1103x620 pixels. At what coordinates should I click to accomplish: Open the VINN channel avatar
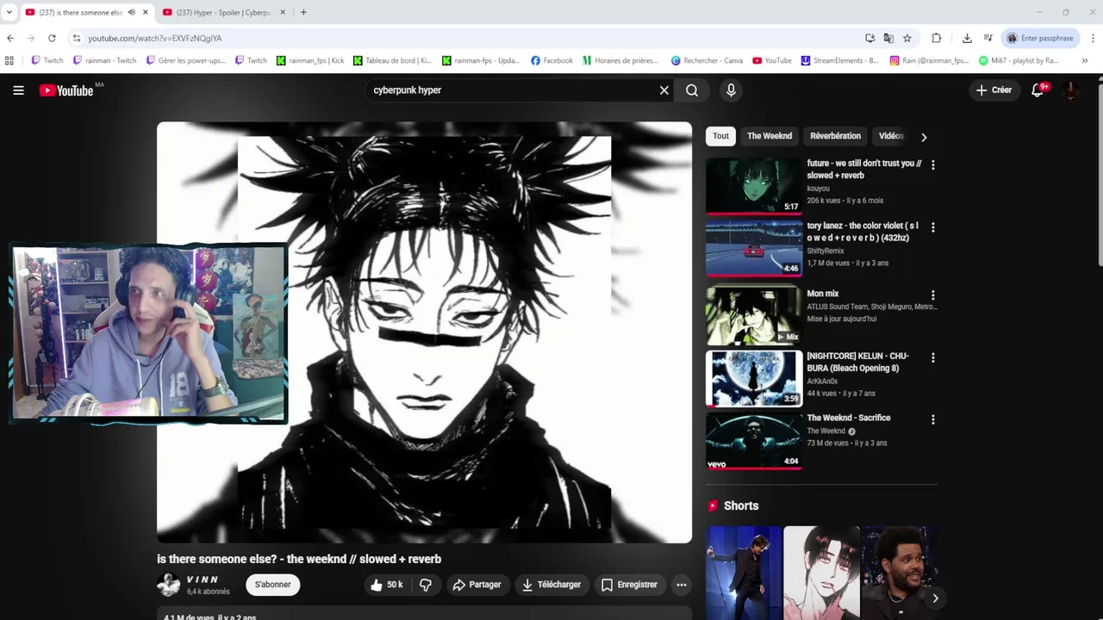coord(169,585)
